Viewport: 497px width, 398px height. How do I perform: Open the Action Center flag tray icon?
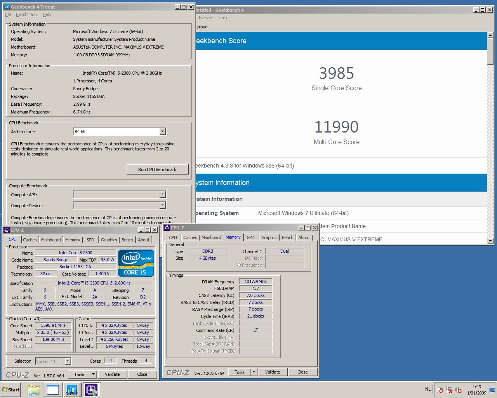point(440,390)
